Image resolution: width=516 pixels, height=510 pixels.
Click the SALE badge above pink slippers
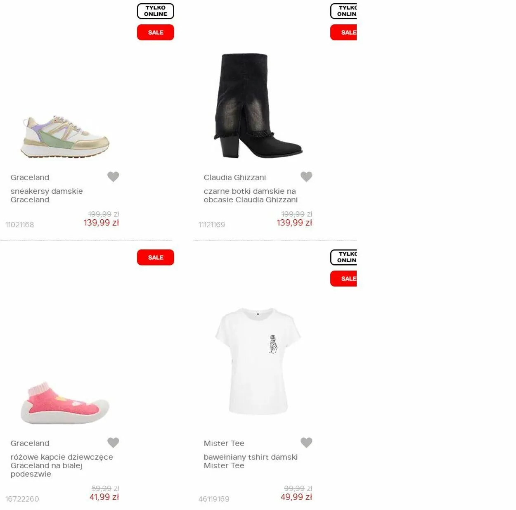[x=156, y=257]
